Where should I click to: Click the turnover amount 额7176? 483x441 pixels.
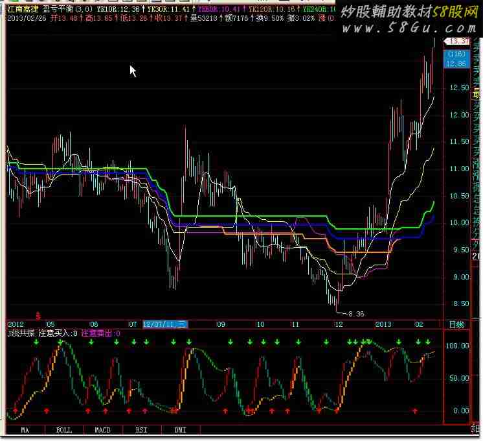[x=236, y=18]
